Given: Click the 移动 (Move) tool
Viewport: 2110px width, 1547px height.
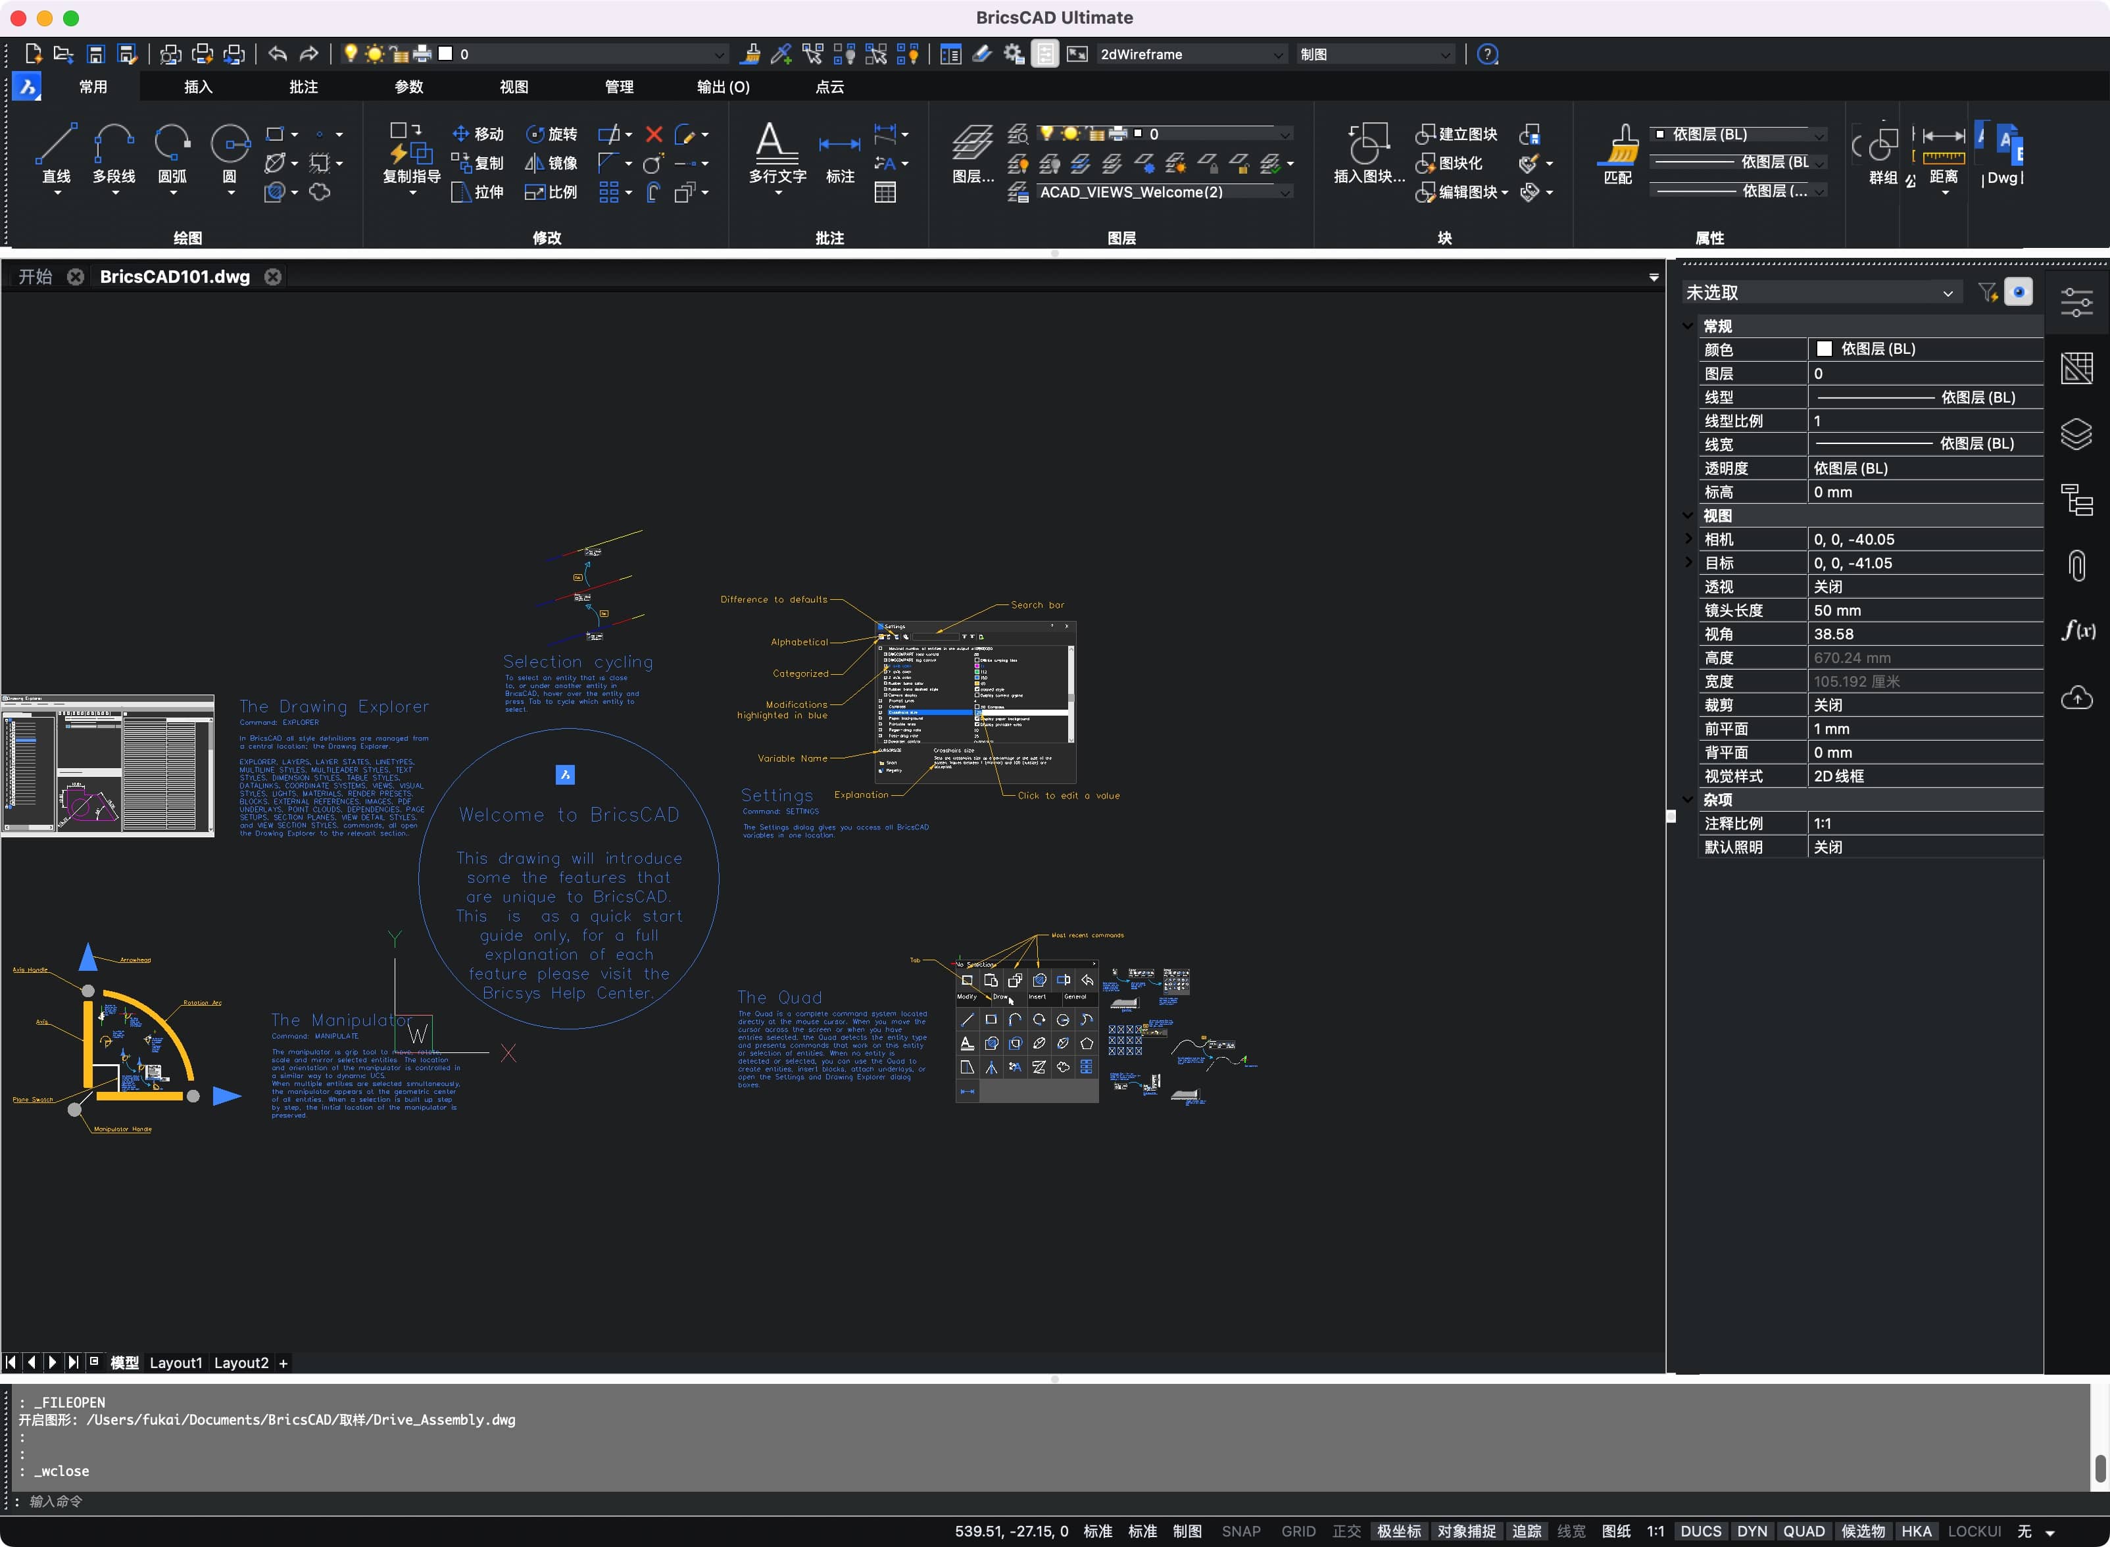Looking at the screenshot, I should tap(478, 134).
